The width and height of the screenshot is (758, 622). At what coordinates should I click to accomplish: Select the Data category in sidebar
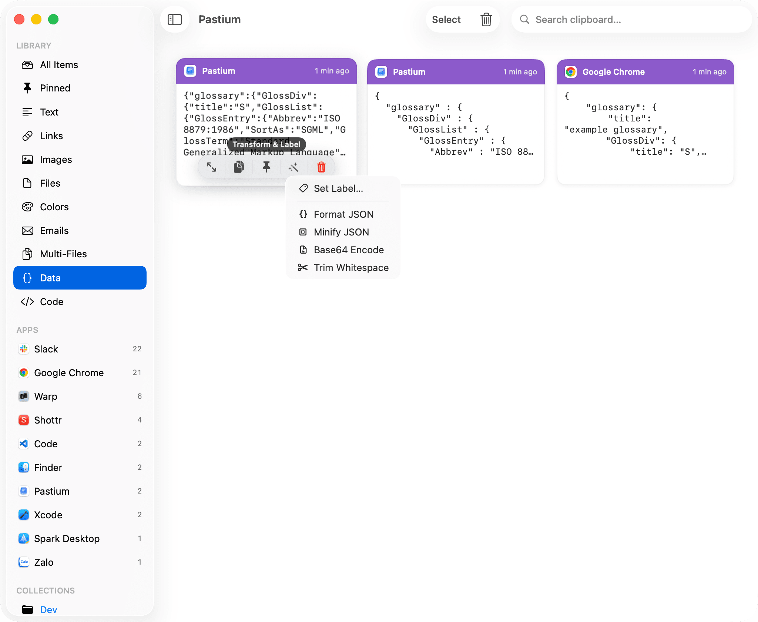point(80,278)
